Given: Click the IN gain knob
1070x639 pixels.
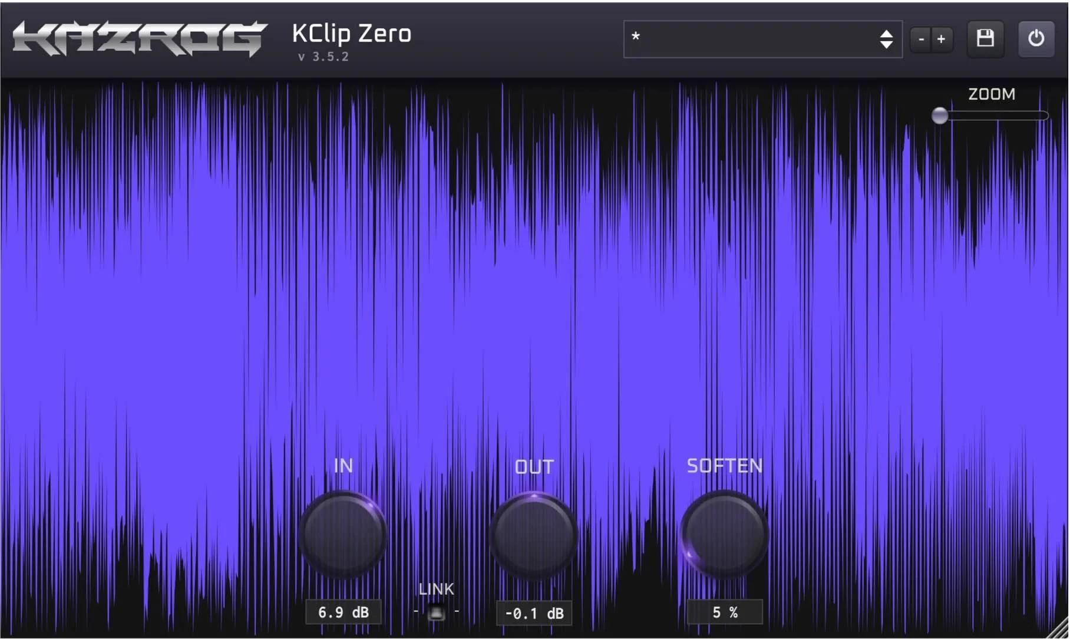Looking at the screenshot, I should click(343, 535).
